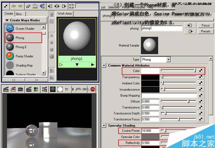Open the Color attribute checker map button
Screen dimensions: 215x148
point(201,70)
